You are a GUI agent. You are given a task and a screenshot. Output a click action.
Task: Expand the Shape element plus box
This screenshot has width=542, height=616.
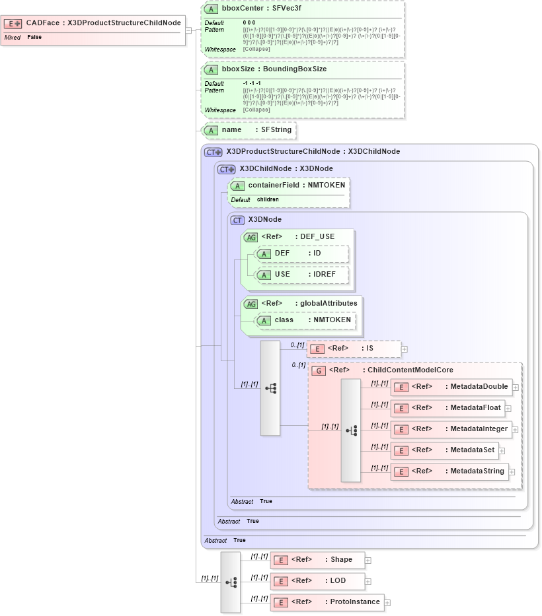click(368, 561)
